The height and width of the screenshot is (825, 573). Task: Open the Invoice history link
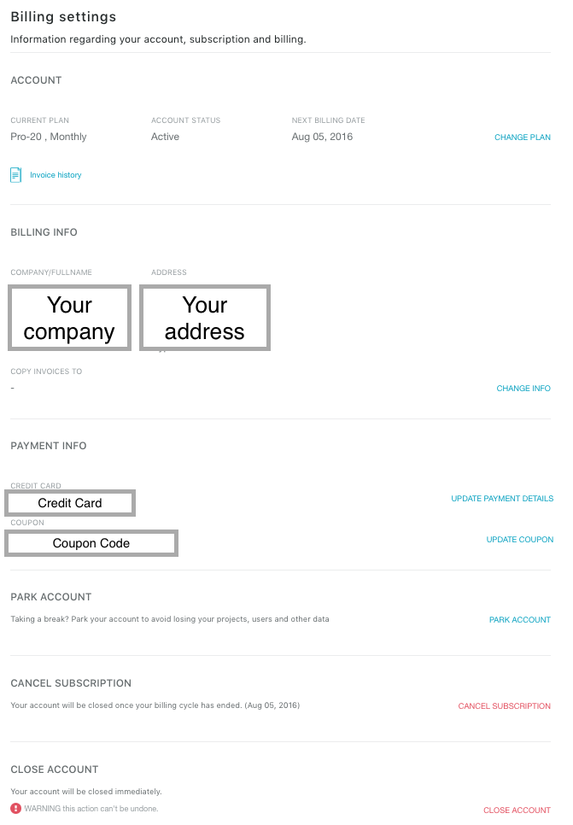tap(56, 175)
